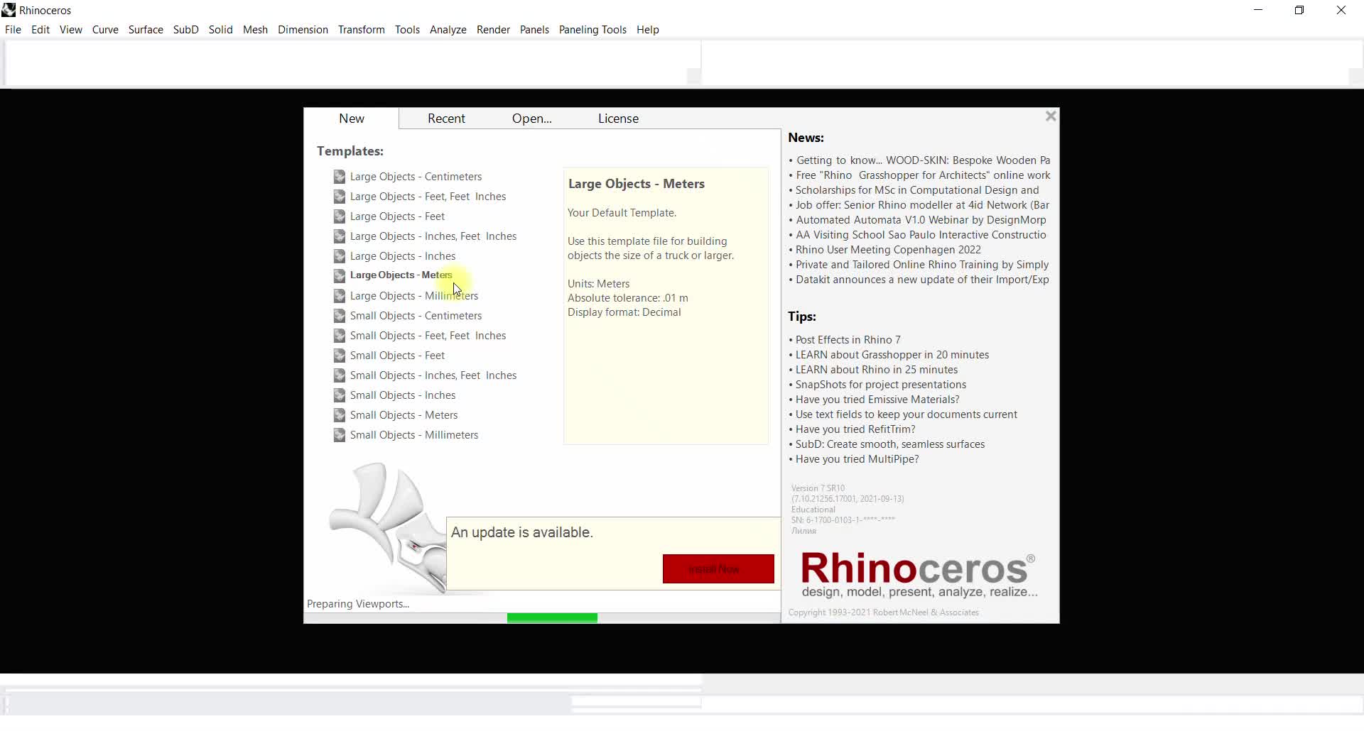Viewport: 1364px width, 731px height.
Task: Choose Small Objects - Meters template
Action: [404, 415]
